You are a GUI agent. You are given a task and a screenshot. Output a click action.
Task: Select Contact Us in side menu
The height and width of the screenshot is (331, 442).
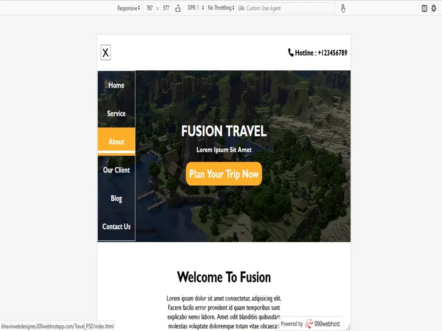pos(116,226)
